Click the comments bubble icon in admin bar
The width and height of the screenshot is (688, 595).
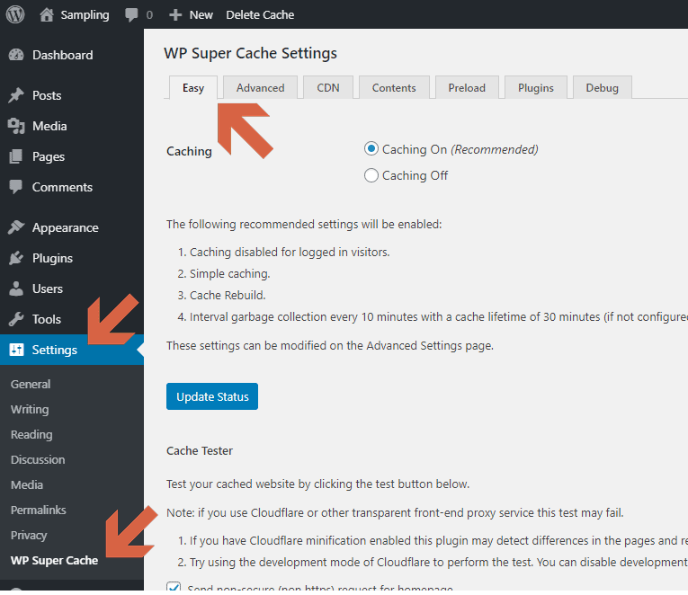132,14
